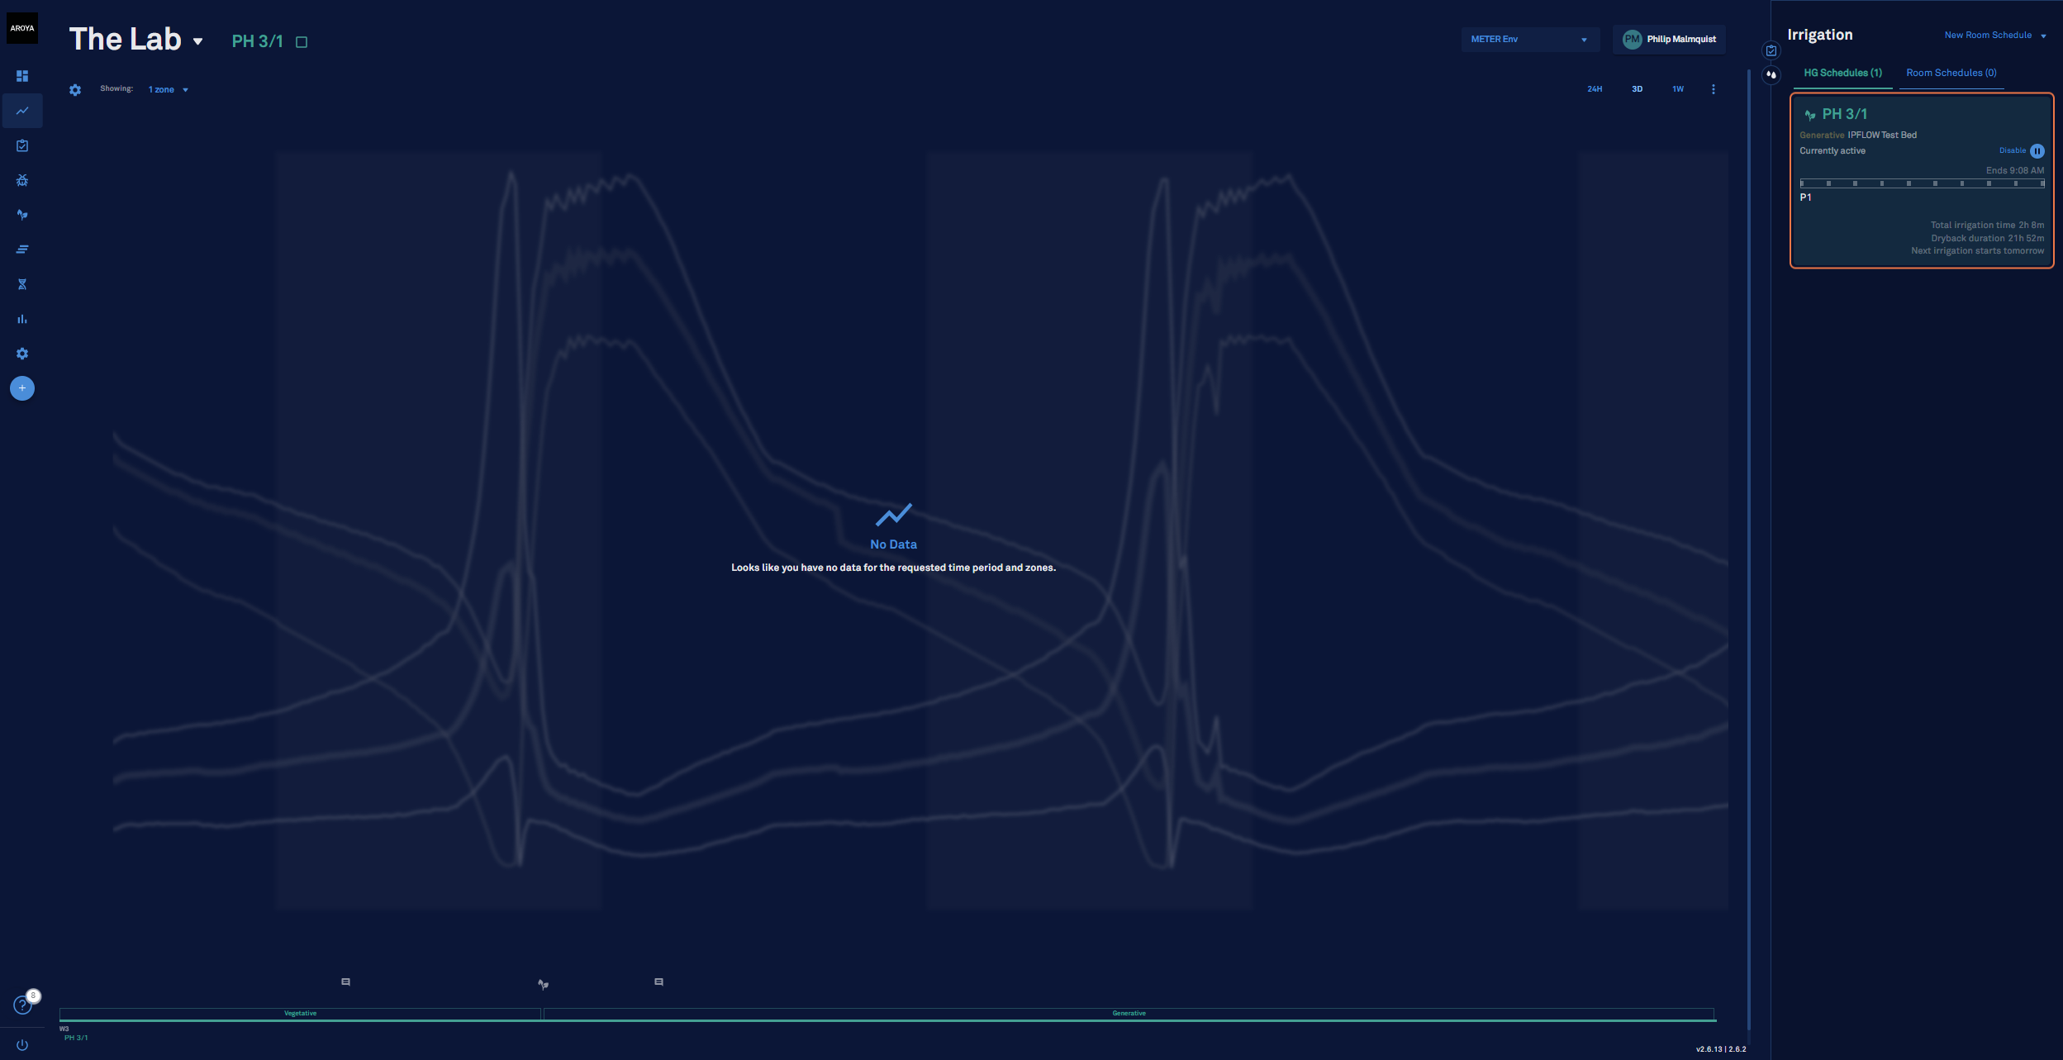Open the 1 zone selector dropdown
Viewport: 2063px width, 1060px height.
(x=169, y=90)
